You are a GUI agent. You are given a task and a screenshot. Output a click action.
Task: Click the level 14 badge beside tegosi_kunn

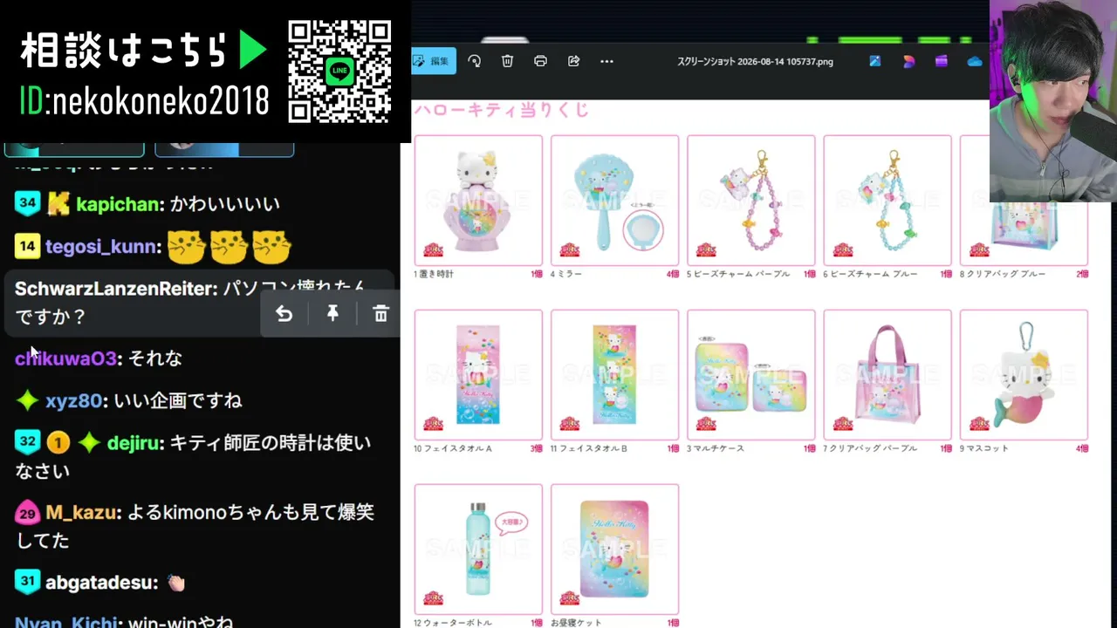click(27, 246)
